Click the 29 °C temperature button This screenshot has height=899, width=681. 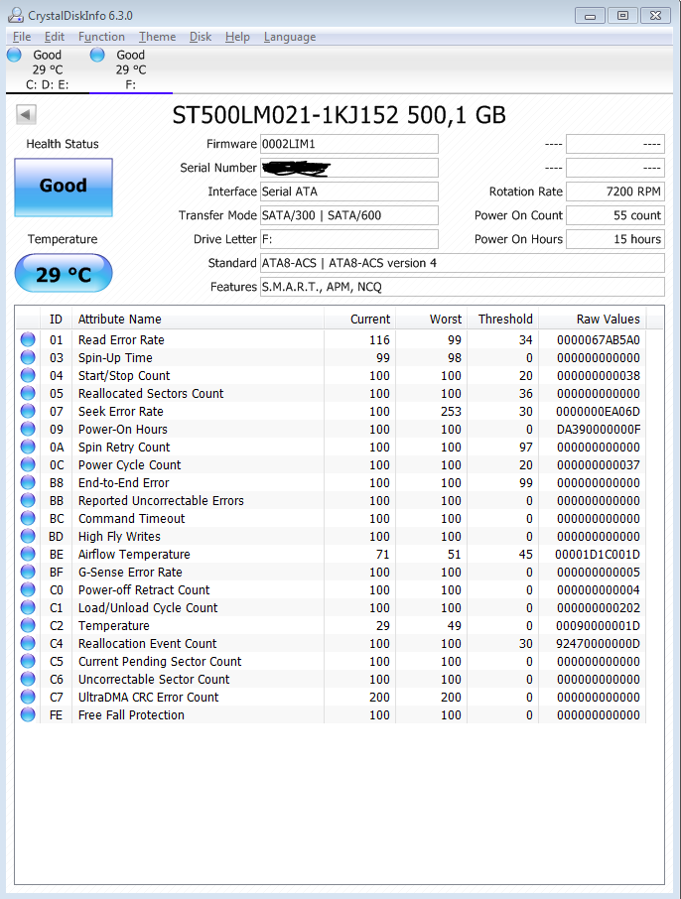click(64, 273)
